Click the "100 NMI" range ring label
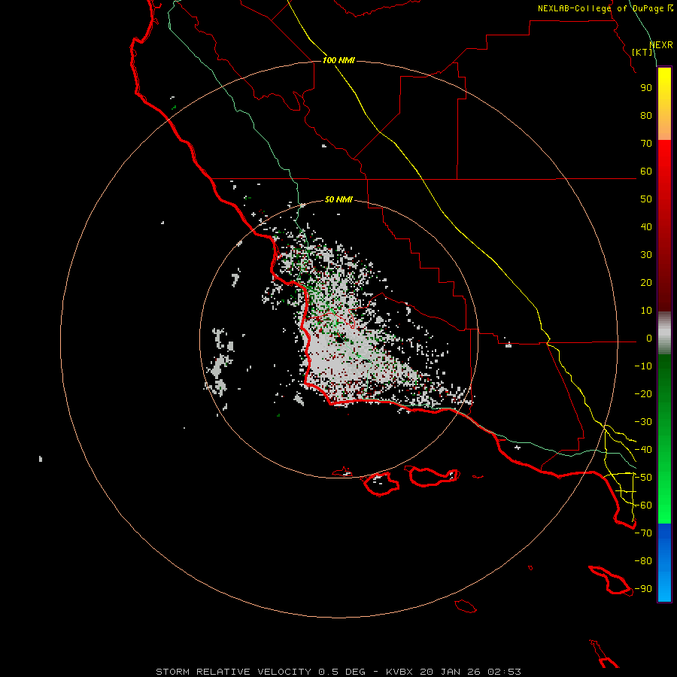Viewport: 677px width, 677px height. [338, 60]
